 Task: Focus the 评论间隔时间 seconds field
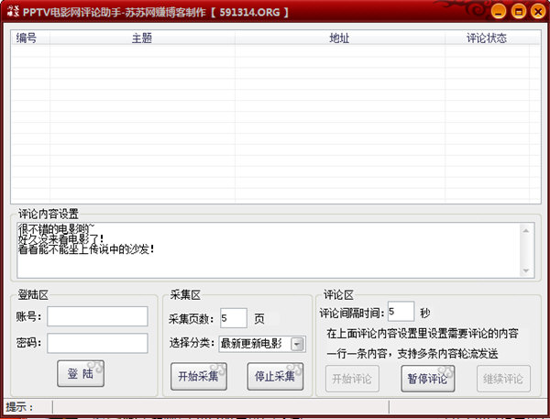tap(401, 311)
